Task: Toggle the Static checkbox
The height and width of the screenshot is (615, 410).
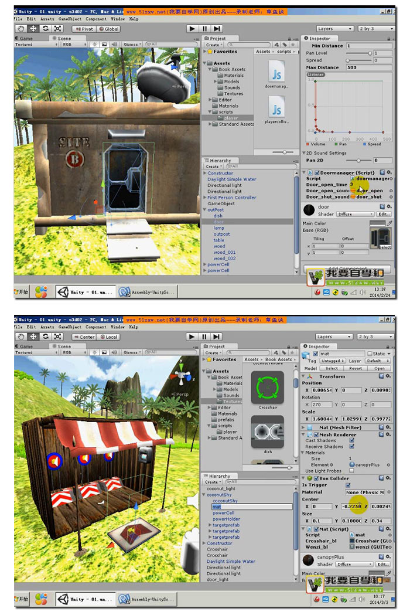Action: [x=369, y=354]
